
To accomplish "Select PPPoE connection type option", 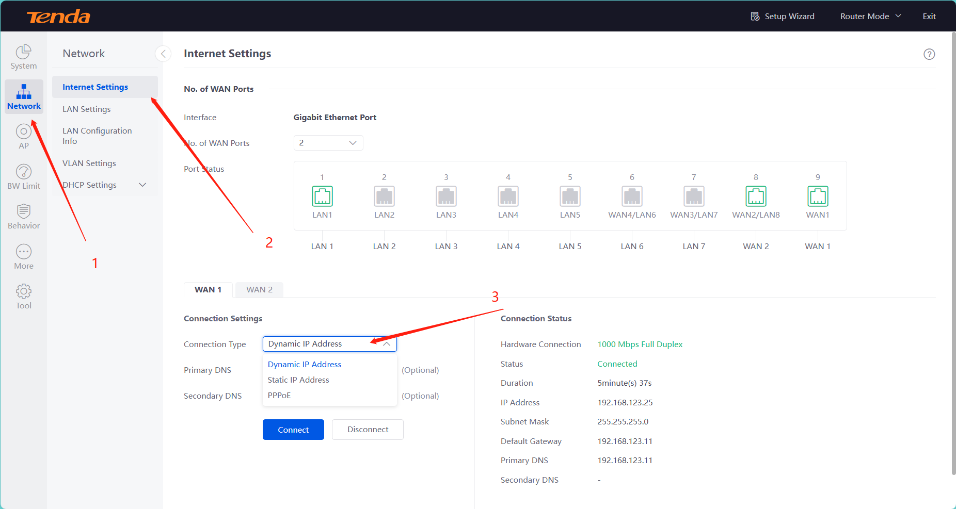I will [279, 395].
